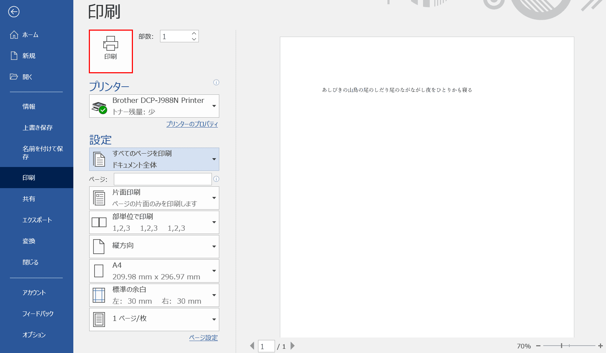Select 共有 in the sidebar
The width and height of the screenshot is (606, 353).
click(37, 199)
